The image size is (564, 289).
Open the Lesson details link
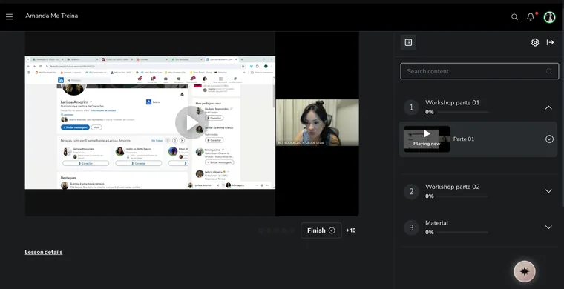click(44, 252)
